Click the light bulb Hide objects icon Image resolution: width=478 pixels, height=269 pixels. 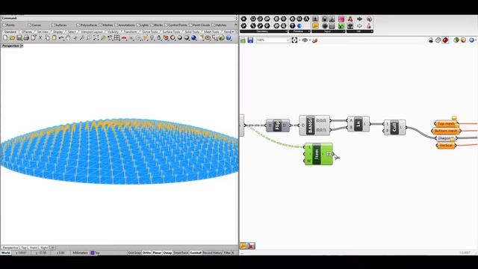click(x=152, y=38)
